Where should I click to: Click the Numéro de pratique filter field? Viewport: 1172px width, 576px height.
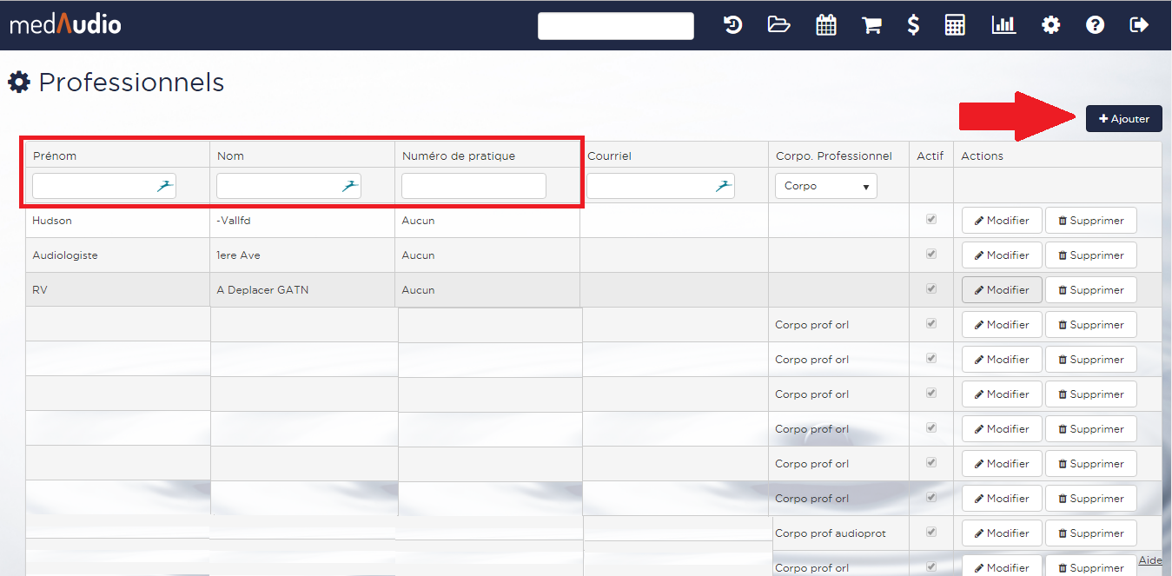[473, 186]
